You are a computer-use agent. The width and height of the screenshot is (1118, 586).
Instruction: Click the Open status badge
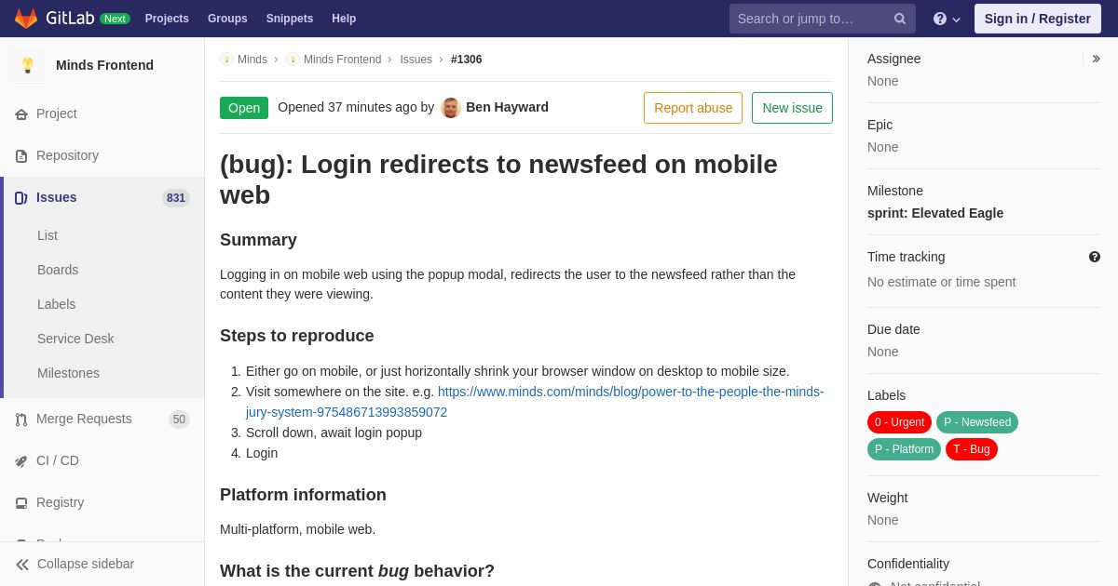[244, 108]
